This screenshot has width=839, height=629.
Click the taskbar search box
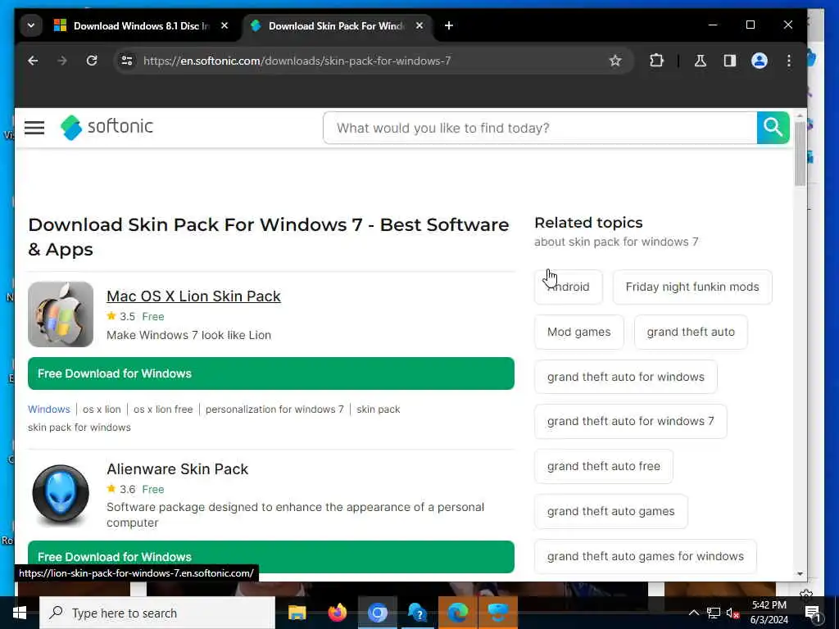pyautogui.click(x=157, y=613)
